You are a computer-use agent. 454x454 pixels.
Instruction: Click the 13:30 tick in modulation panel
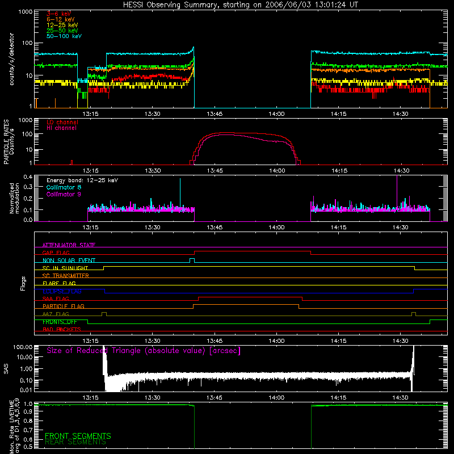152,228
